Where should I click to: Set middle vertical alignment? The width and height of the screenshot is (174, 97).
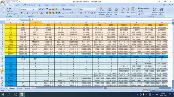point(50,9)
